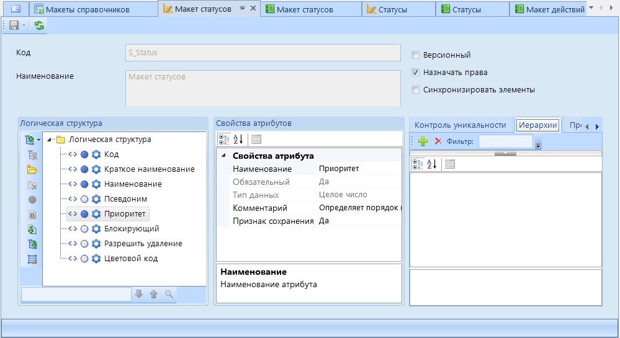The width and height of the screenshot is (620, 338).
Task: Switch to the Макеты справочников tab
Action: pos(91,9)
